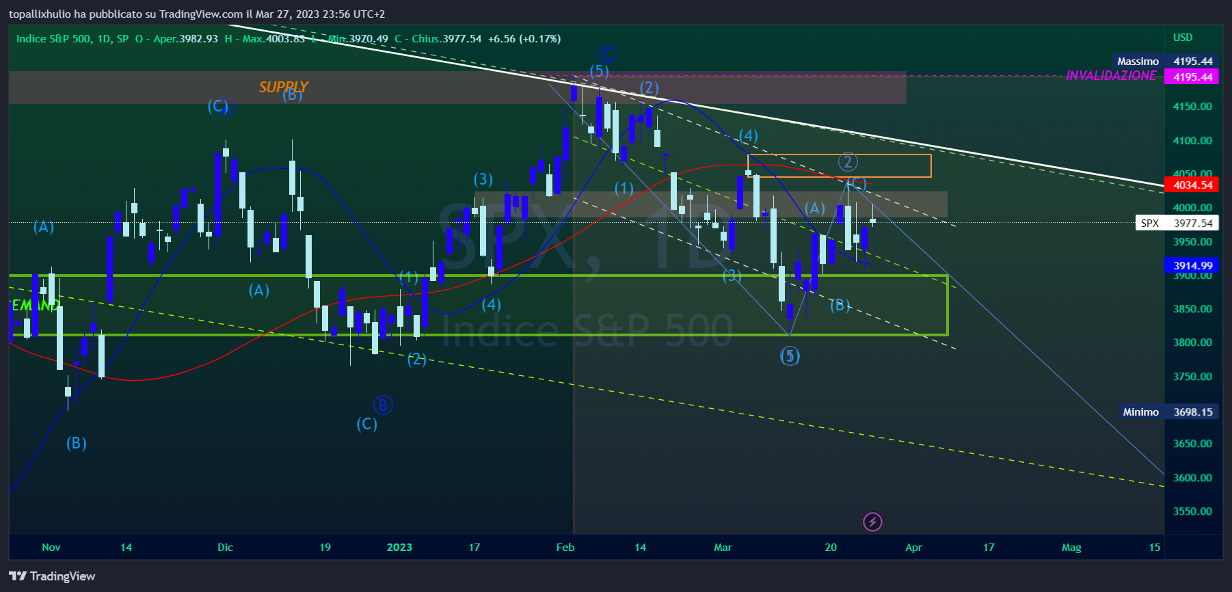Click the low value Min.3970.49

pos(357,39)
